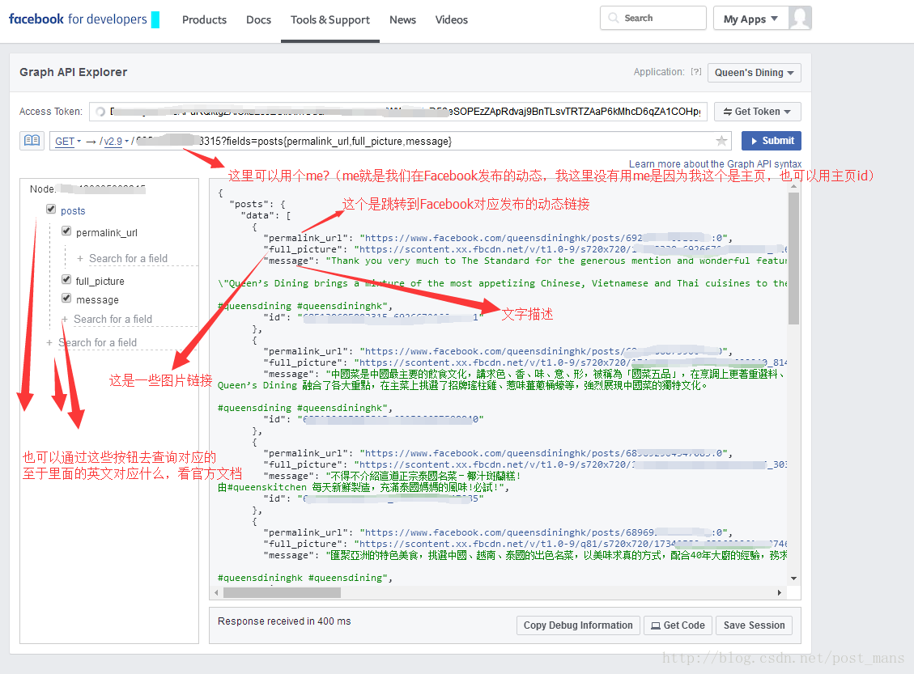Open the Products menu

204,19
